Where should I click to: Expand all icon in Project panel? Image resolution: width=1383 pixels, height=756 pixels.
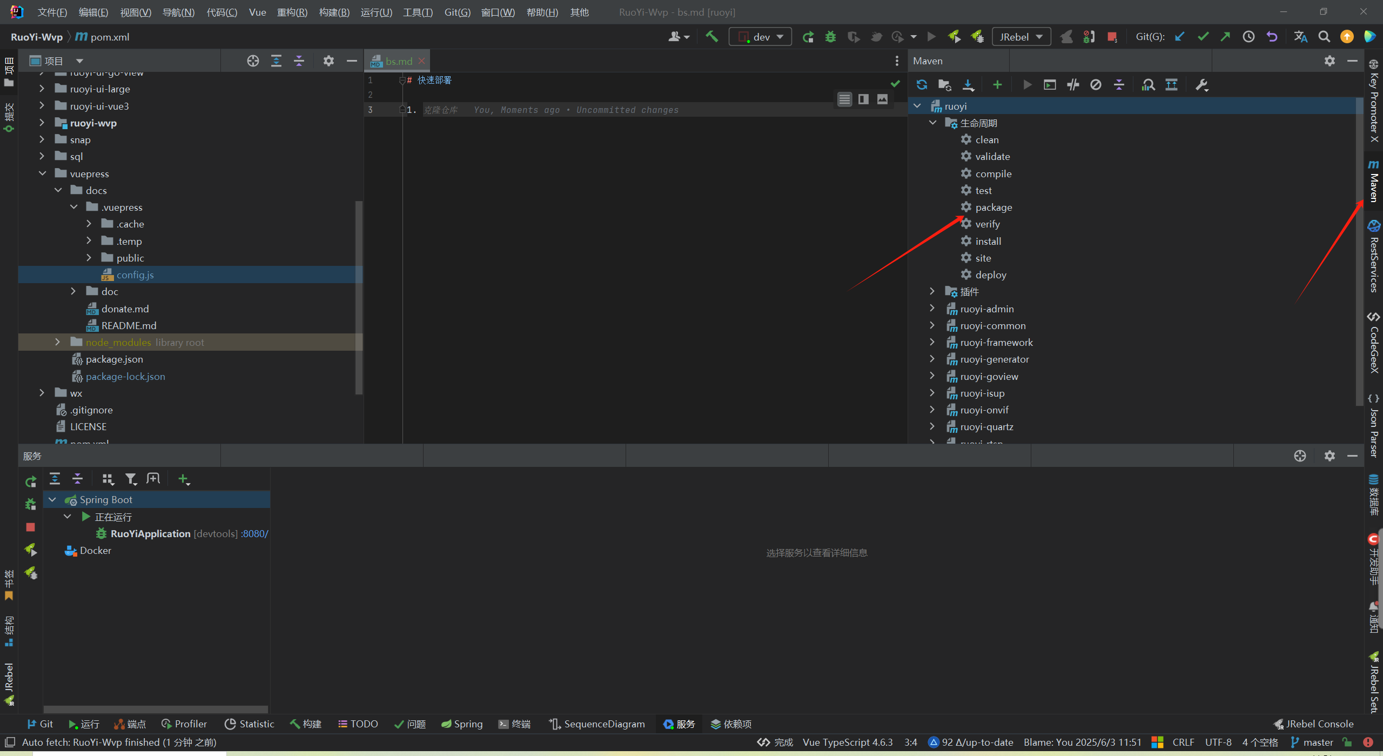click(276, 61)
